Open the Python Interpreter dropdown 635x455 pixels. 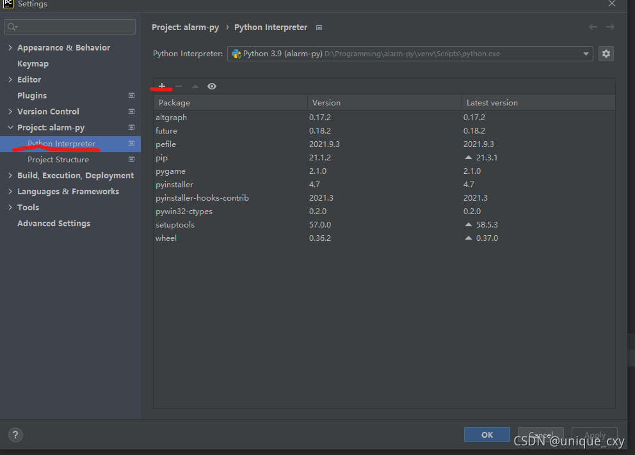pos(410,54)
